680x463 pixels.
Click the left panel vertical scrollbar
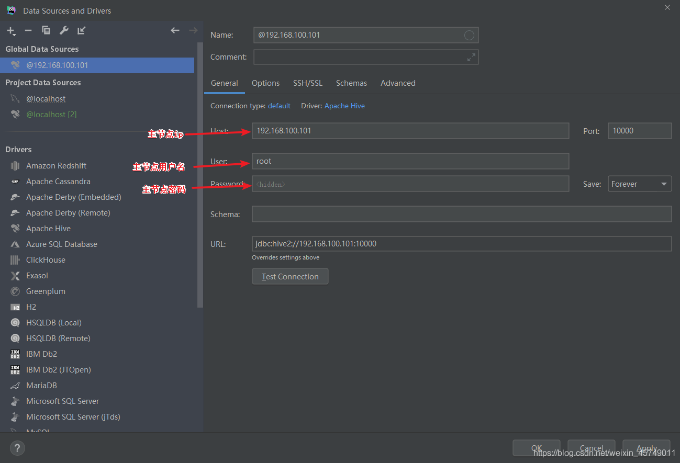coord(200,173)
